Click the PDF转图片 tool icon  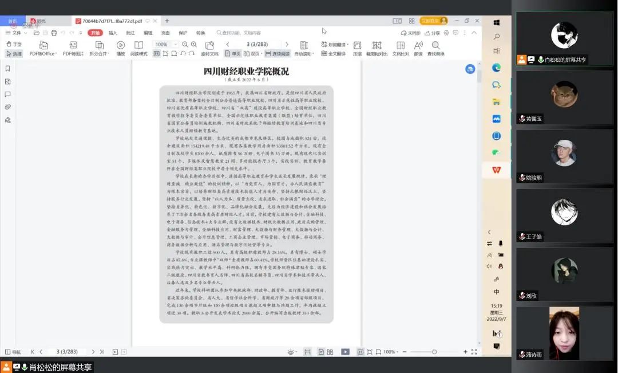pyautogui.click(x=73, y=45)
